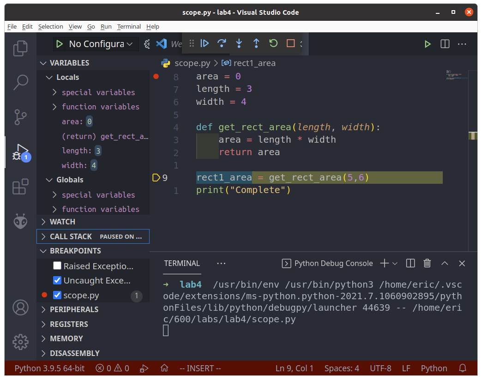The image size is (482, 380).
Task: Uncheck the Uncaught Exceptions breakpoint
Action: 57,280
